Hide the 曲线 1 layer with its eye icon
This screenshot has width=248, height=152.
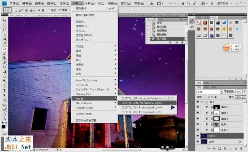click(x=198, y=113)
